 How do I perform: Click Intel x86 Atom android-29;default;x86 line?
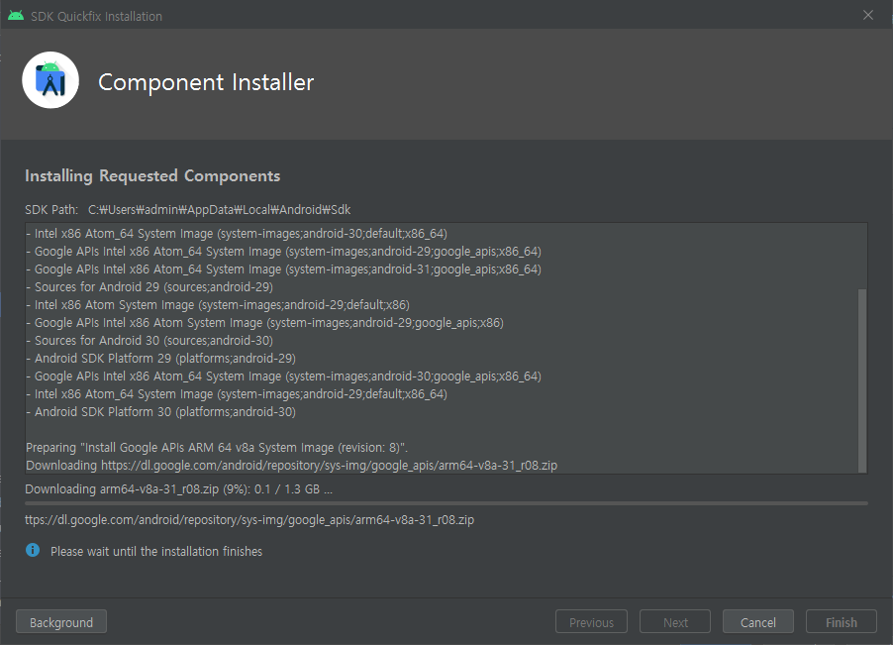(x=218, y=305)
